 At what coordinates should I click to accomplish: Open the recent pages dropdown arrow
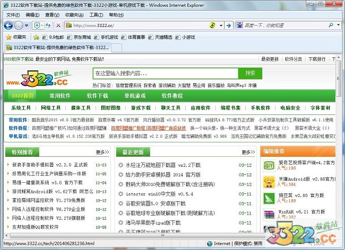click(x=27, y=25)
